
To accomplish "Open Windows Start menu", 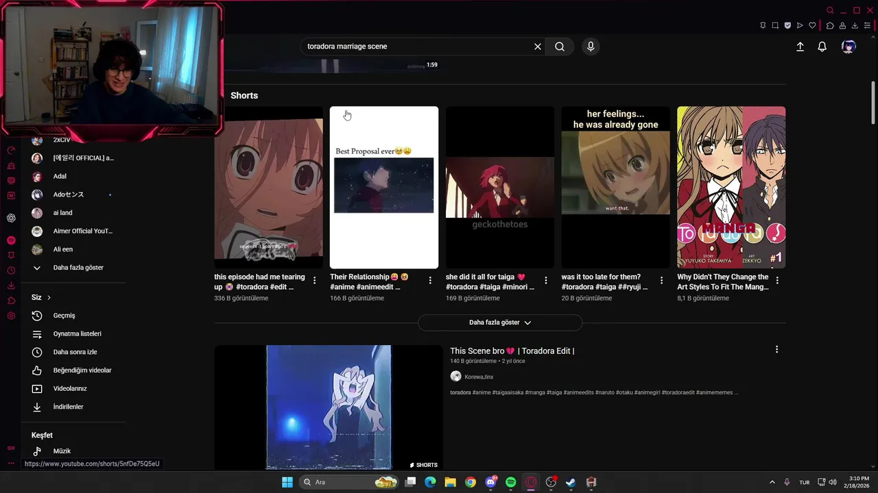I will click(x=287, y=482).
